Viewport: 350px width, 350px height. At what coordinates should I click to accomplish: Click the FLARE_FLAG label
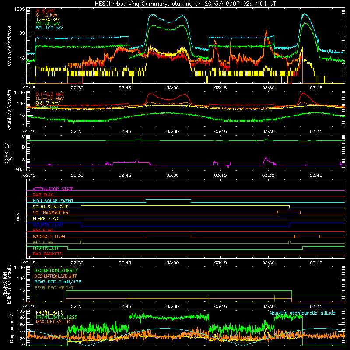(45, 218)
